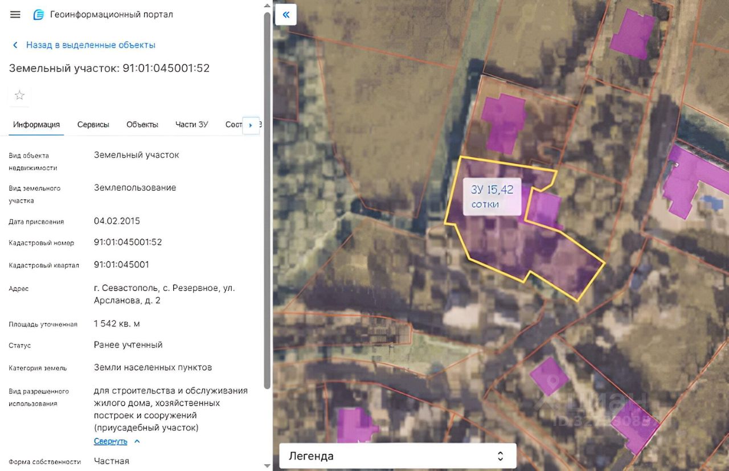729x471 pixels.
Task: Click the ЗУ 15,42 сотки map label
Action: (492, 196)
